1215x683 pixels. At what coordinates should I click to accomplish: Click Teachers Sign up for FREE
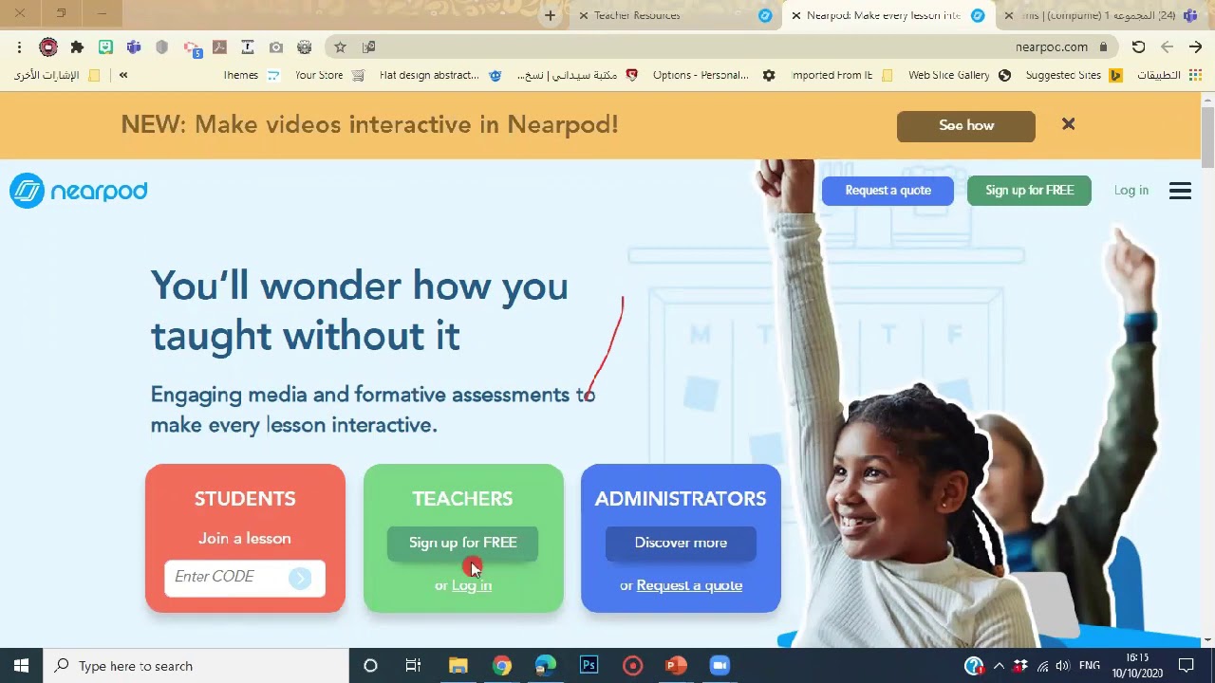[x=463, y=544]
